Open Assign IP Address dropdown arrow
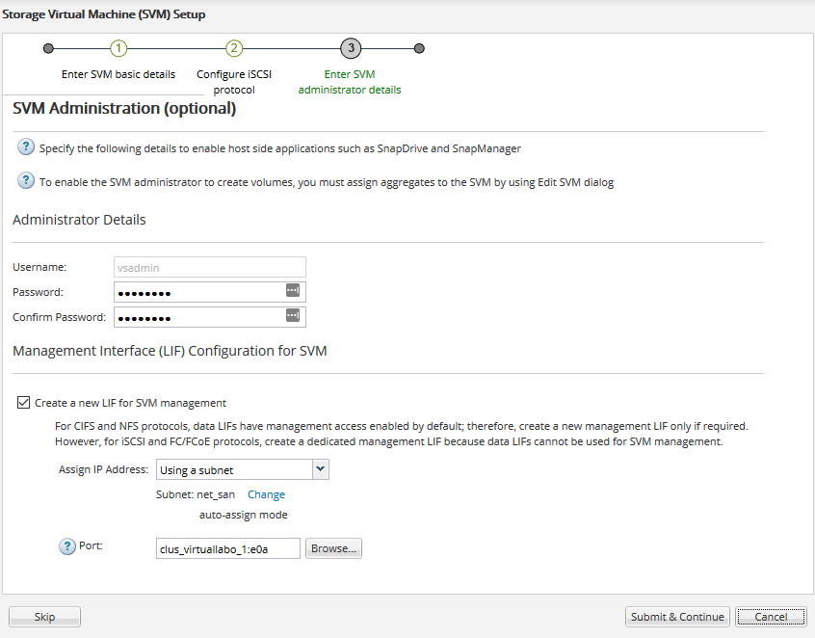815x638 pixels. pyautogui.click(x=320, y=469)
